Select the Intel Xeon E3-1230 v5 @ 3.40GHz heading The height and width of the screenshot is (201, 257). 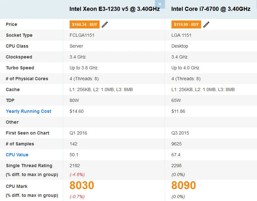(x=115, y=9)
